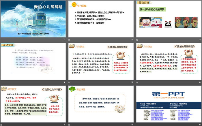The width and height of the screenshot is (202, 126).
Task: Click the animation star icon under slide 5
Action: coord(69,82)
